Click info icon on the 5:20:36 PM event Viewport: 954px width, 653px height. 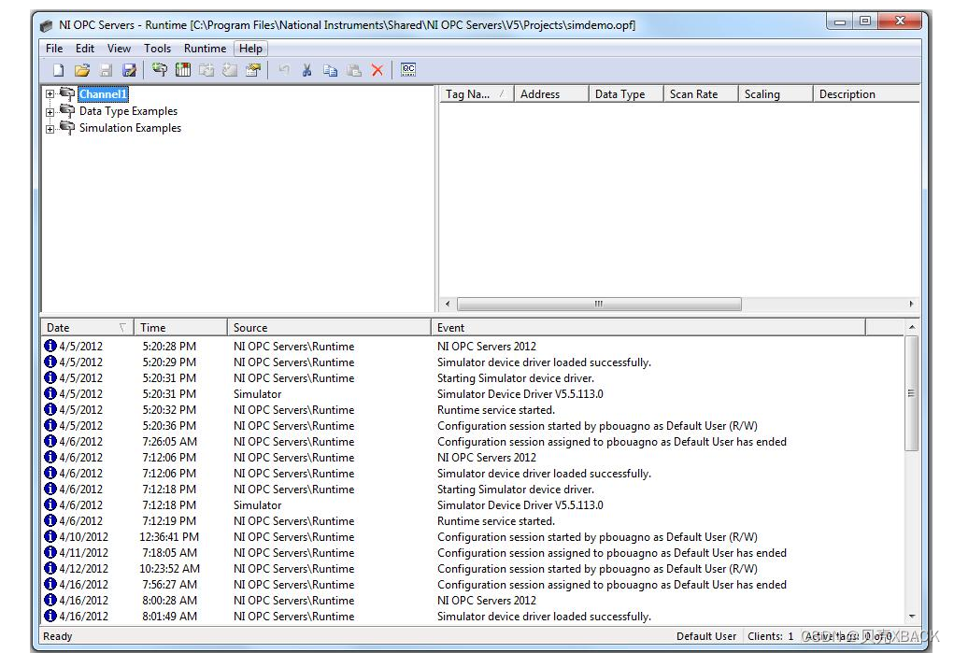click(x=50, y=425)
